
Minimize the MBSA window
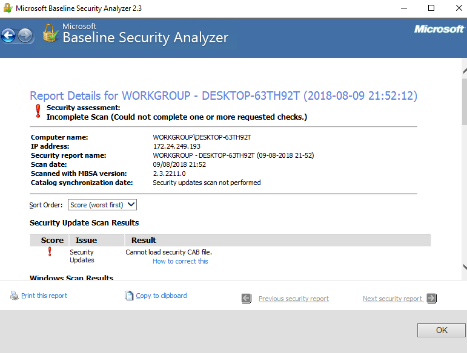coord(404,8)
